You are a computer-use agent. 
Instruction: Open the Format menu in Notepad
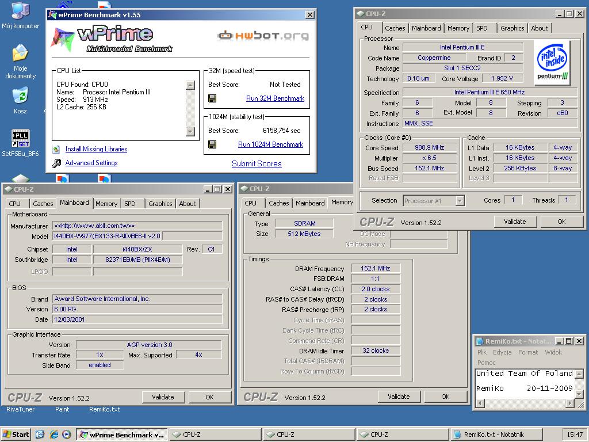(x=528, y=353)
